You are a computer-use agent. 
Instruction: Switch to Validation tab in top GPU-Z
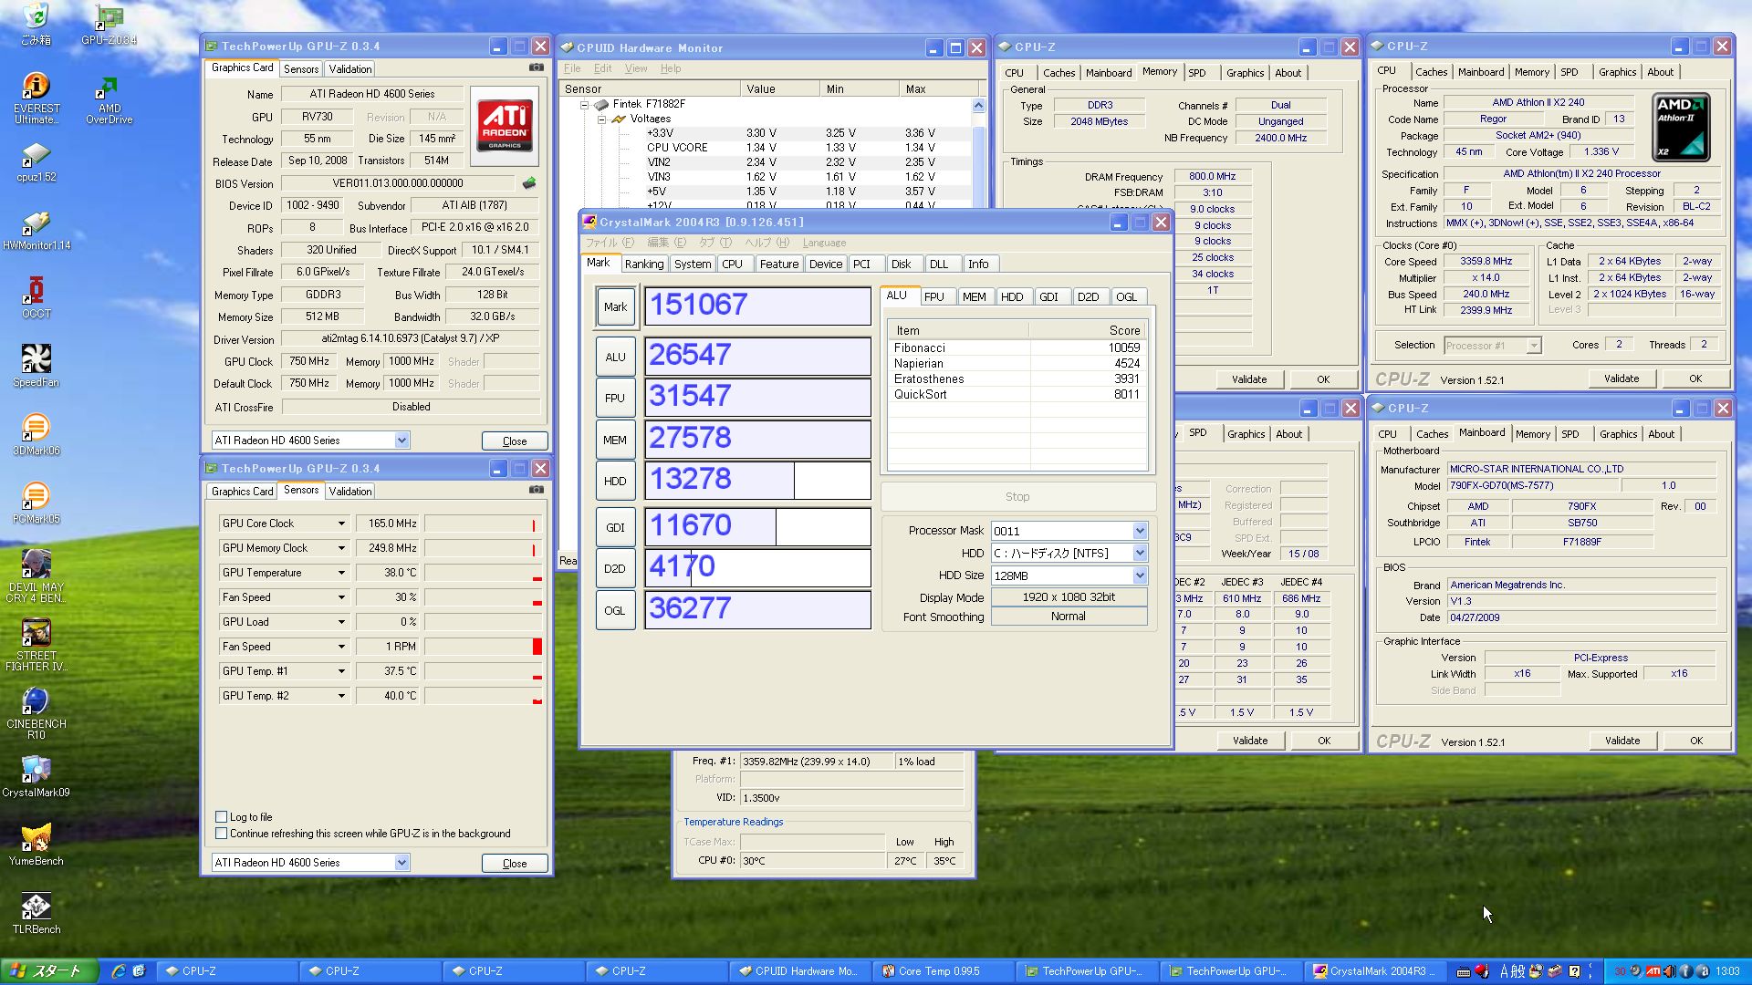(350, 69)
